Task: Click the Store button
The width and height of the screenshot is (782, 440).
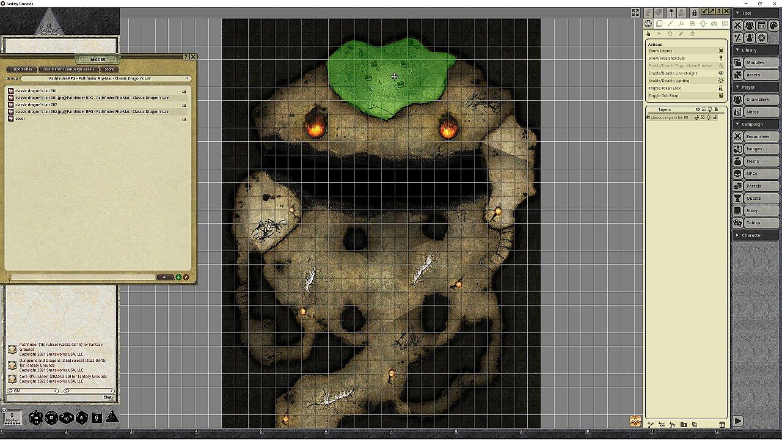Action: click(x=109, y=69)
